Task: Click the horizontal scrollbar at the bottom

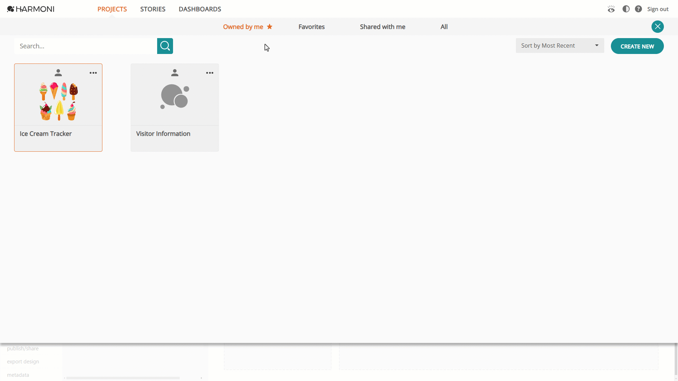Action: [x=123, y=378]
